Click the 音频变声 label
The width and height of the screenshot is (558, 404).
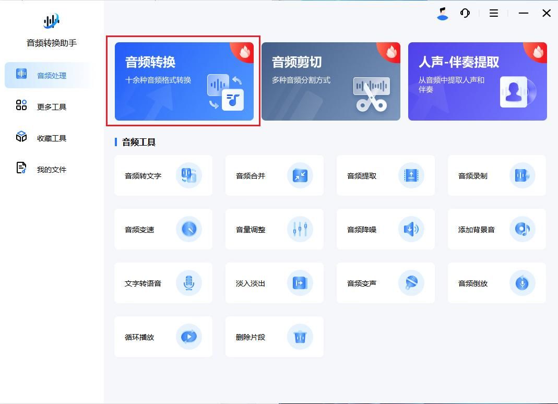[362, 283]
